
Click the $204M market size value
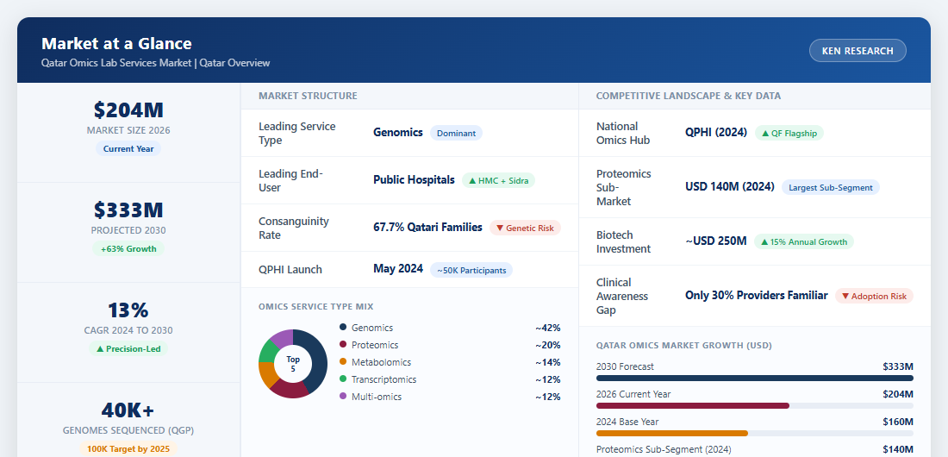(x=128, y=110)
